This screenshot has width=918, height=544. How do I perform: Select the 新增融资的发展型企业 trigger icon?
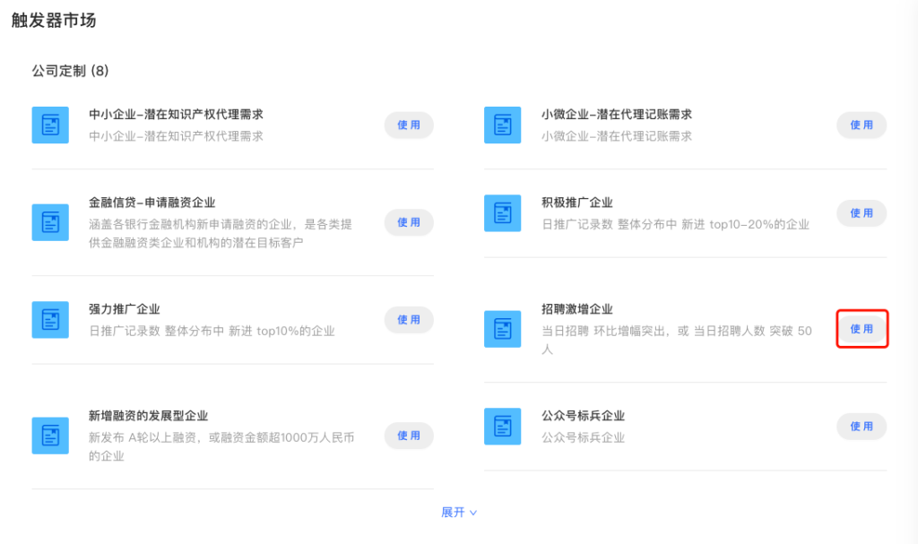[x=50, y=436]
